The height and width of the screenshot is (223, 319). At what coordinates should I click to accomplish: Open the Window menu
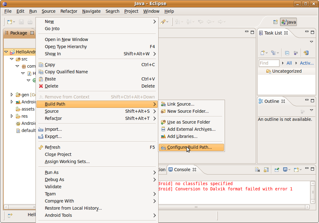[151, 11]
